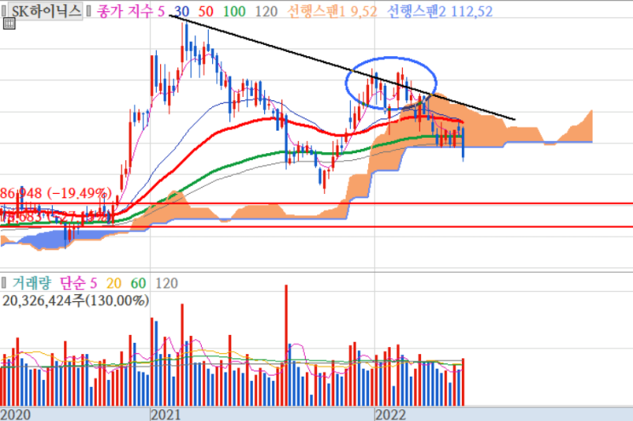Click the 2021 year label on time axis
The height and width of the screenshot is (421, 633).
pyautogui.click(x=165, y=414)
